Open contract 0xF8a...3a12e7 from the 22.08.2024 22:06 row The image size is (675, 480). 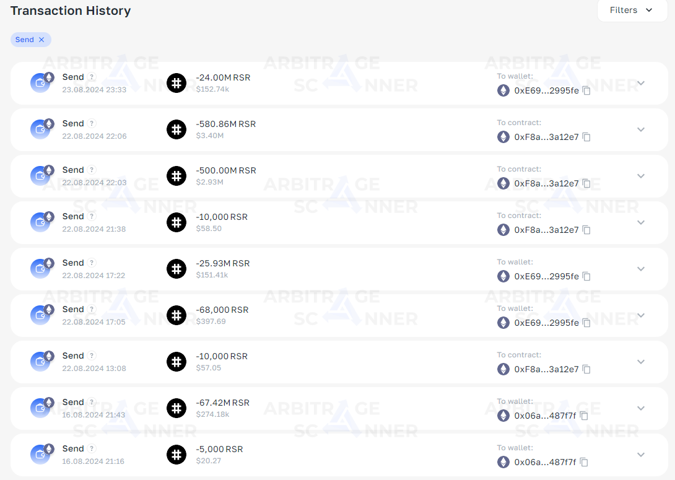point(546,137)
